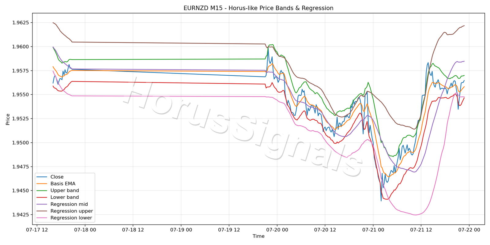Click the x-axis tick '07-21 00'
This screenshot has height=245, width=490.
(373, 230)
